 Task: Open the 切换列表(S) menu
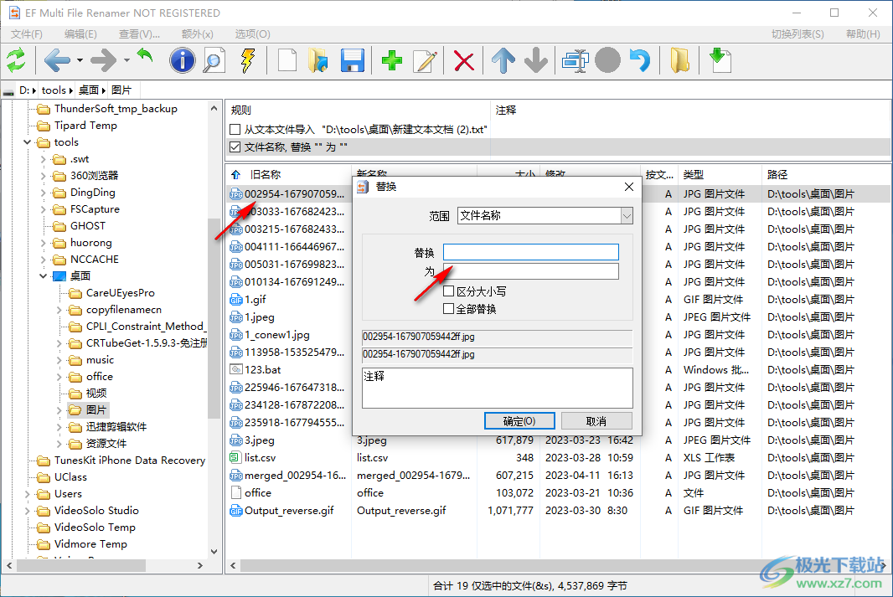click(x=798, y=34)
